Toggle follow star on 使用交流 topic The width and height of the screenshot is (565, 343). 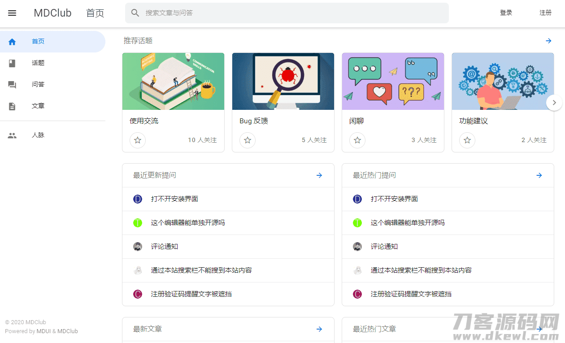(138, 140)
